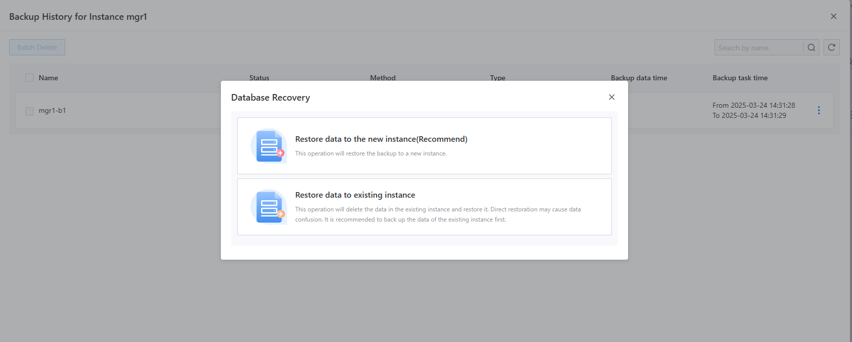Viewport: 852px width, 342px height.
Task: Click the Method column header
Action: coord(382,78)
